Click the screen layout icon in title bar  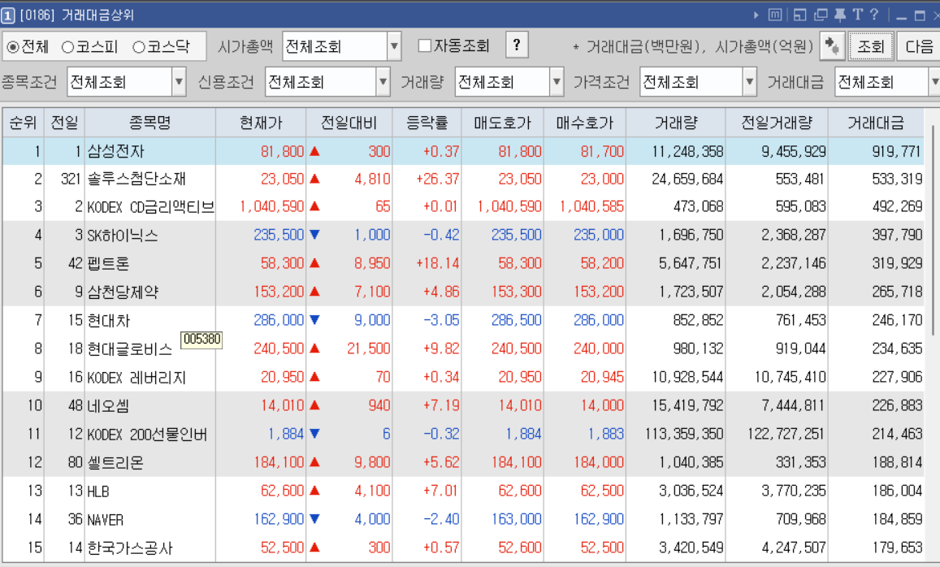point(799,15)
